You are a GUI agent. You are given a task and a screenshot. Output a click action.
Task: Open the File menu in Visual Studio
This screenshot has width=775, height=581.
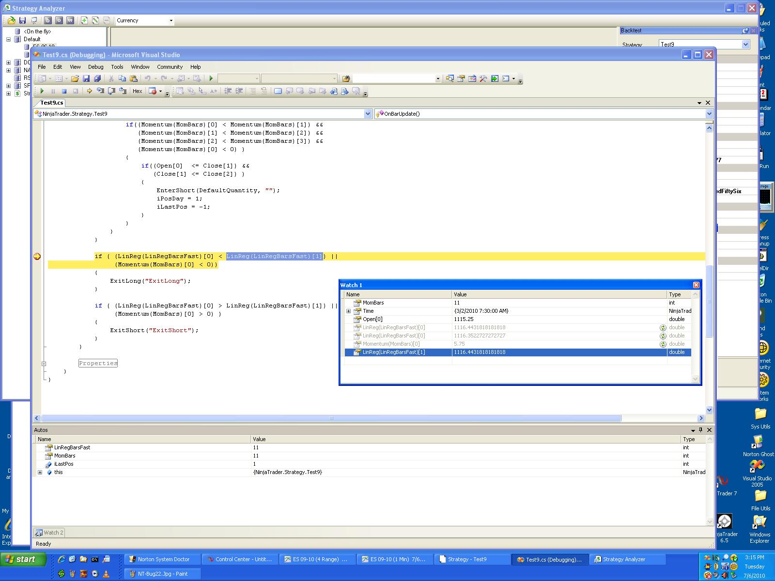[x=42, y=67]
